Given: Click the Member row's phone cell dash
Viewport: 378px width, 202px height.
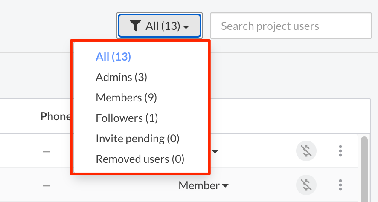Looking at the screenshot, I should [46, 185].
